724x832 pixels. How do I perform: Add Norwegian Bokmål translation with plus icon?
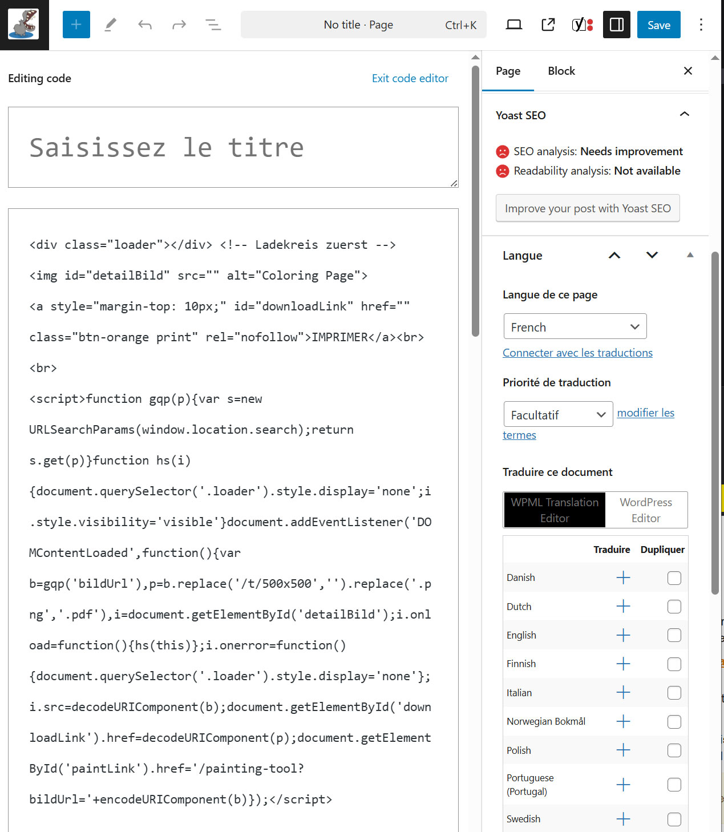(x=624, y=721)
